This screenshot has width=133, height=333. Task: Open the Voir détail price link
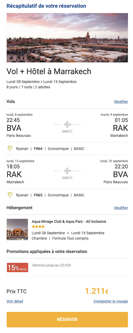pos(15,301)
